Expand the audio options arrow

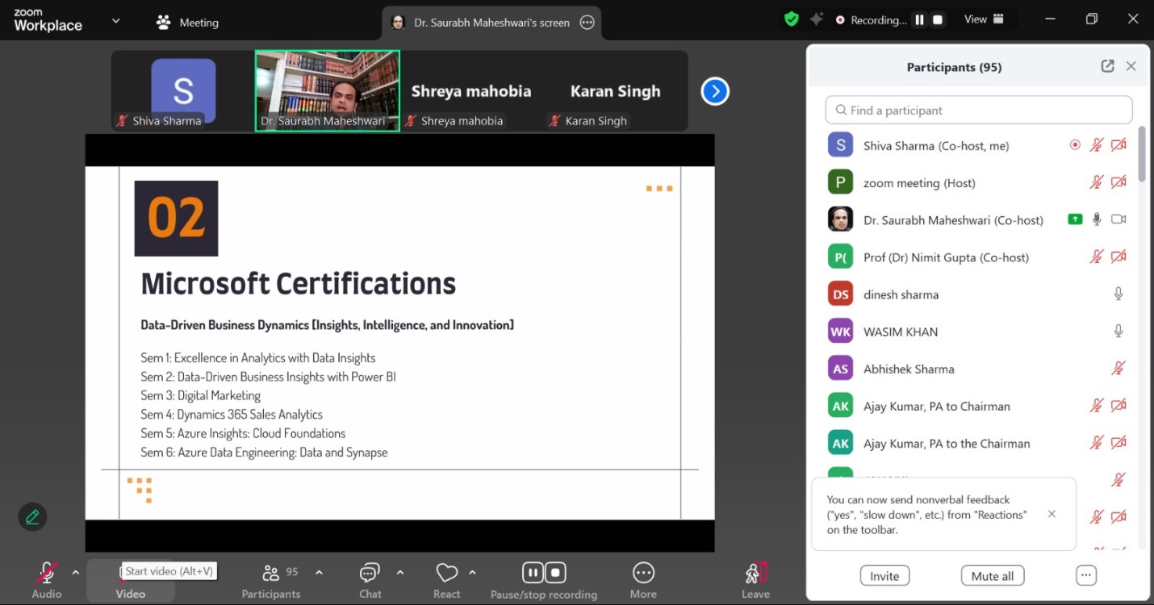click(76, 573)
